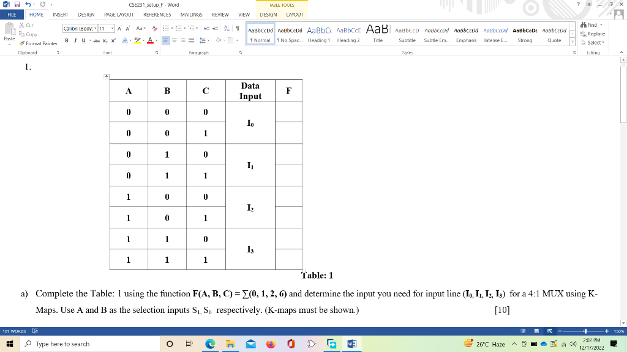This screenshot has width=627, height=352.
Task: Increase font size with Grow Font icon
Action: (x=119, y=28)
